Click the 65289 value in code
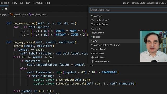The height and width of the screenshot is (94, 167). 40,50
